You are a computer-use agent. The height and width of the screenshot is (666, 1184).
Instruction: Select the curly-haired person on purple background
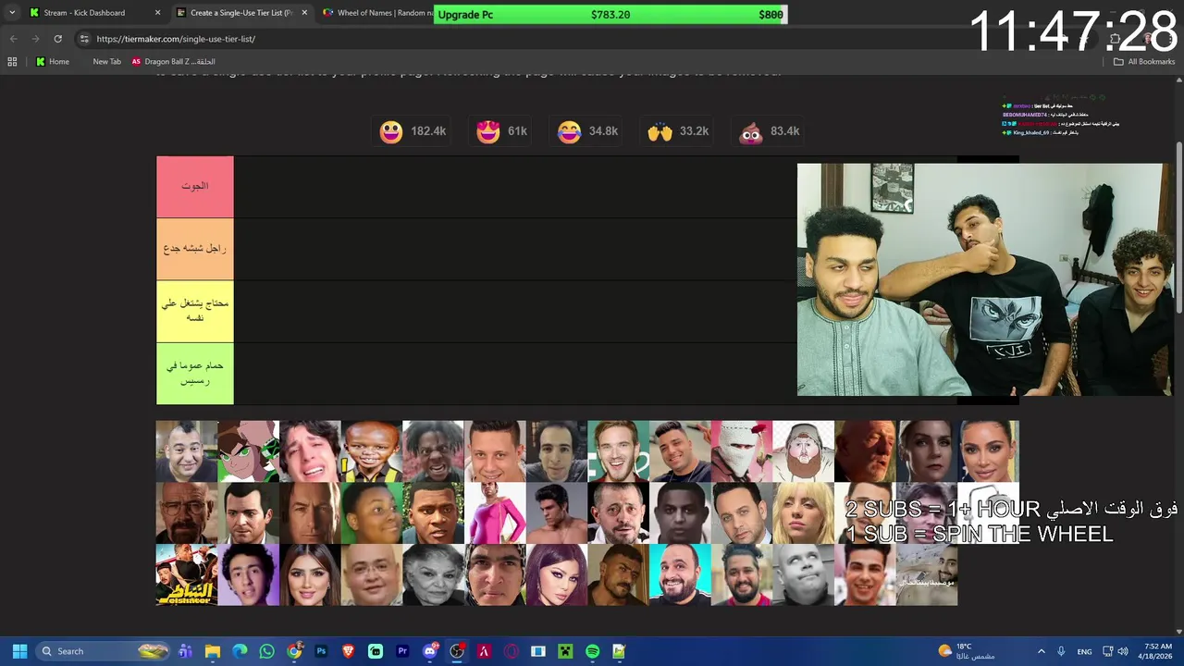248,575
